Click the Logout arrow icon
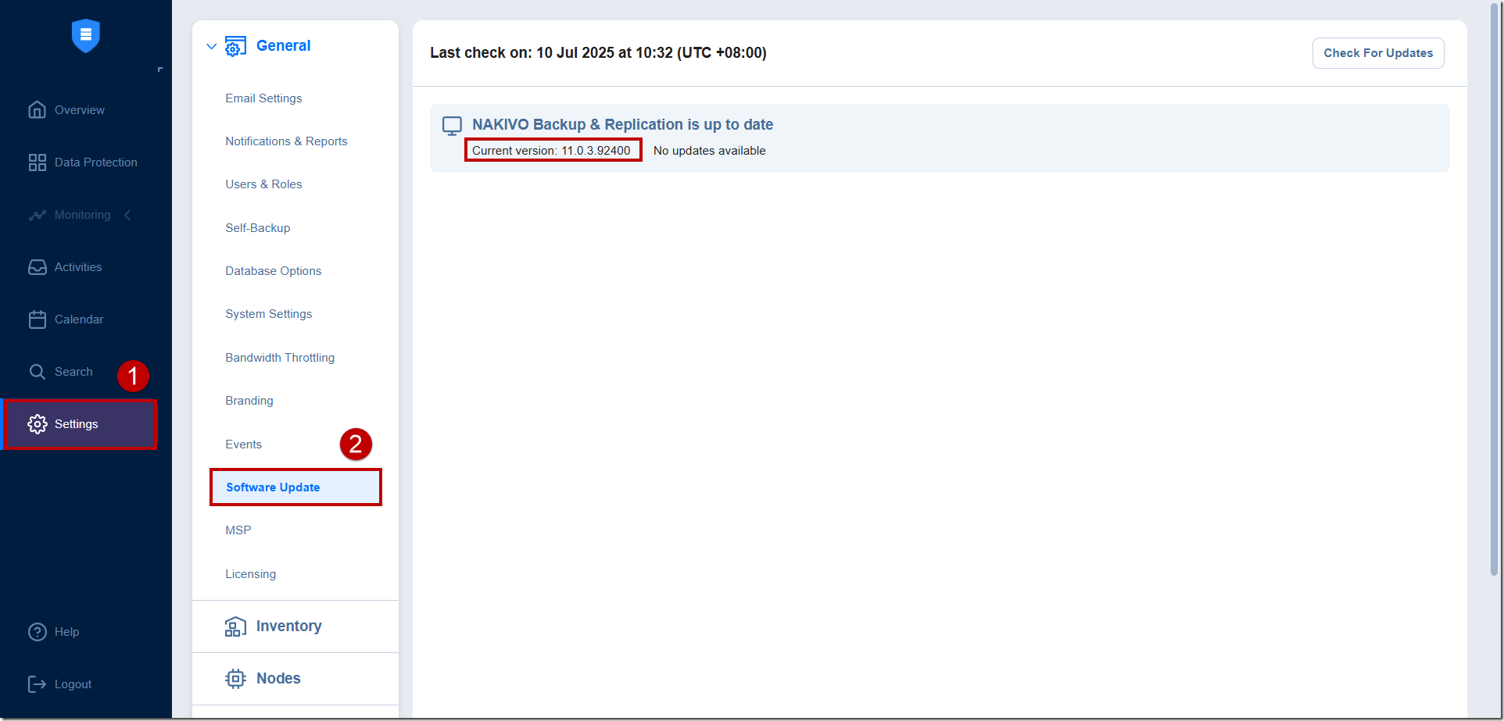The height and width of the screenshot is (721, 1504). tap(37, 684)
